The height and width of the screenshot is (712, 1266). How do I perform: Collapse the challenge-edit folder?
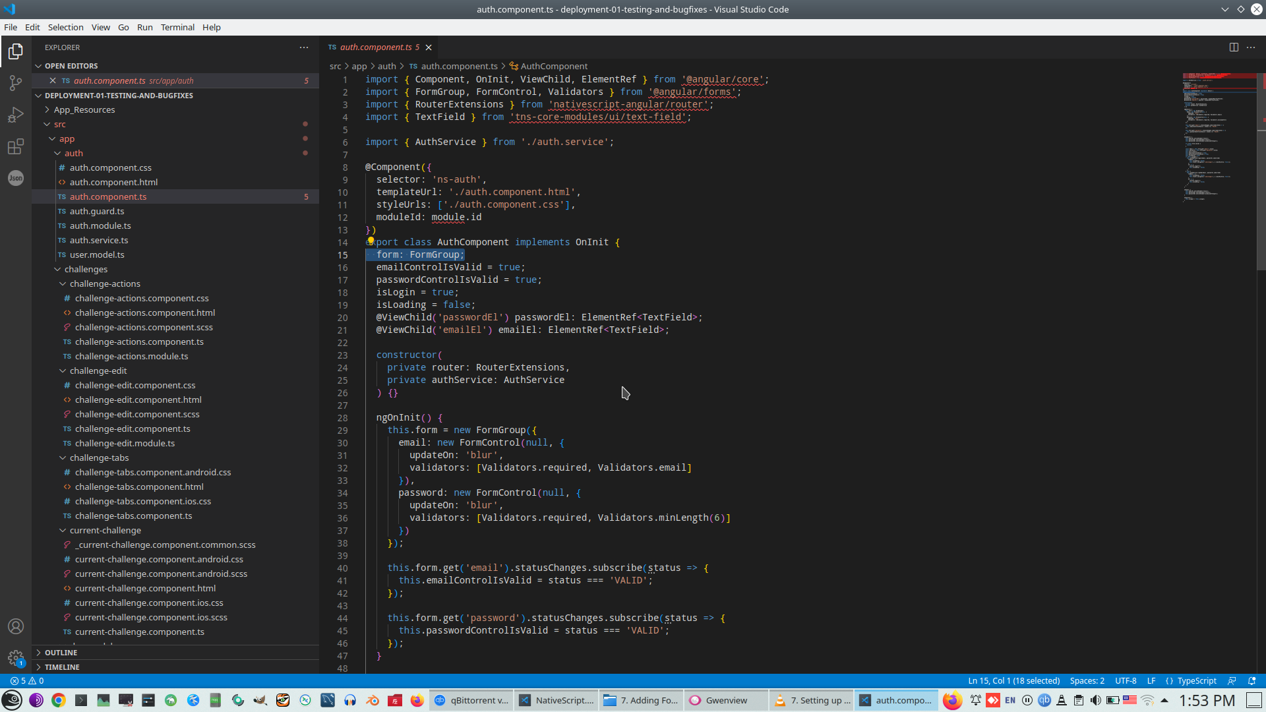(x=98, y=371)
